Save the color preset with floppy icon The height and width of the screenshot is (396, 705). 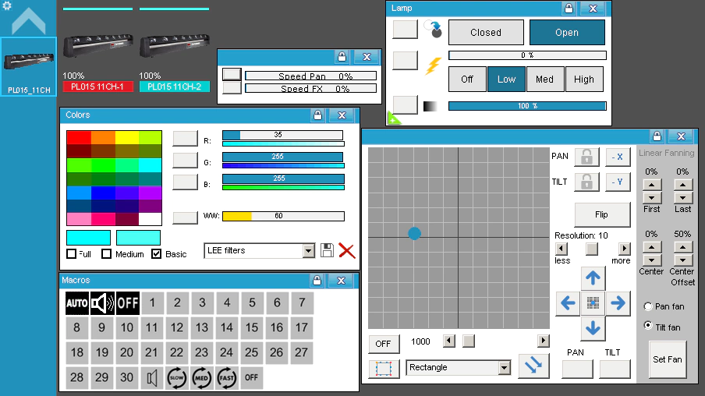coord(327,250)
